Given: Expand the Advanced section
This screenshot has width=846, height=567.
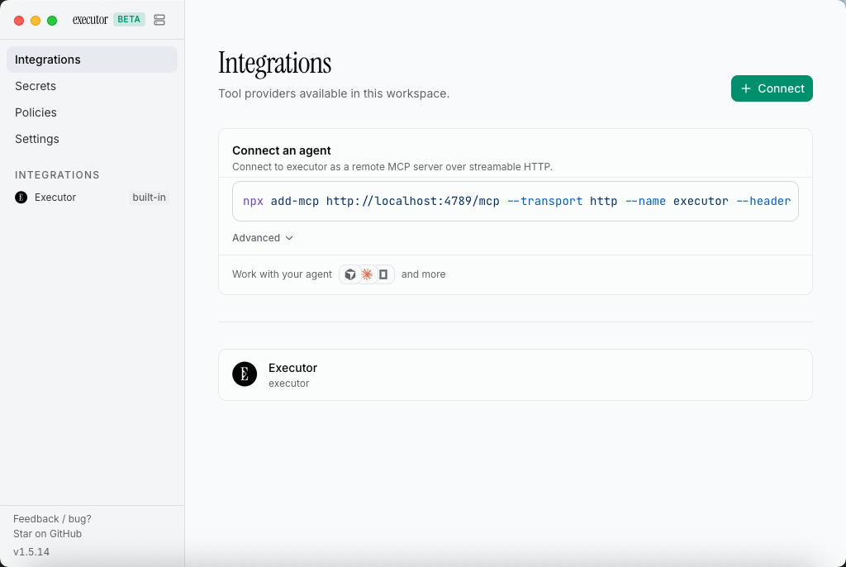Looking at the screenshot, I should pyautogui.click(x=263, y=238).
